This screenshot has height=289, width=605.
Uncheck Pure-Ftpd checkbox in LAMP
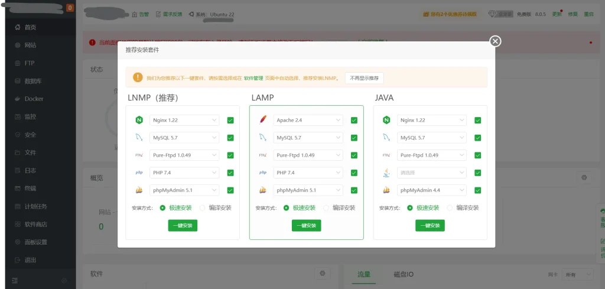pos(354,155)
